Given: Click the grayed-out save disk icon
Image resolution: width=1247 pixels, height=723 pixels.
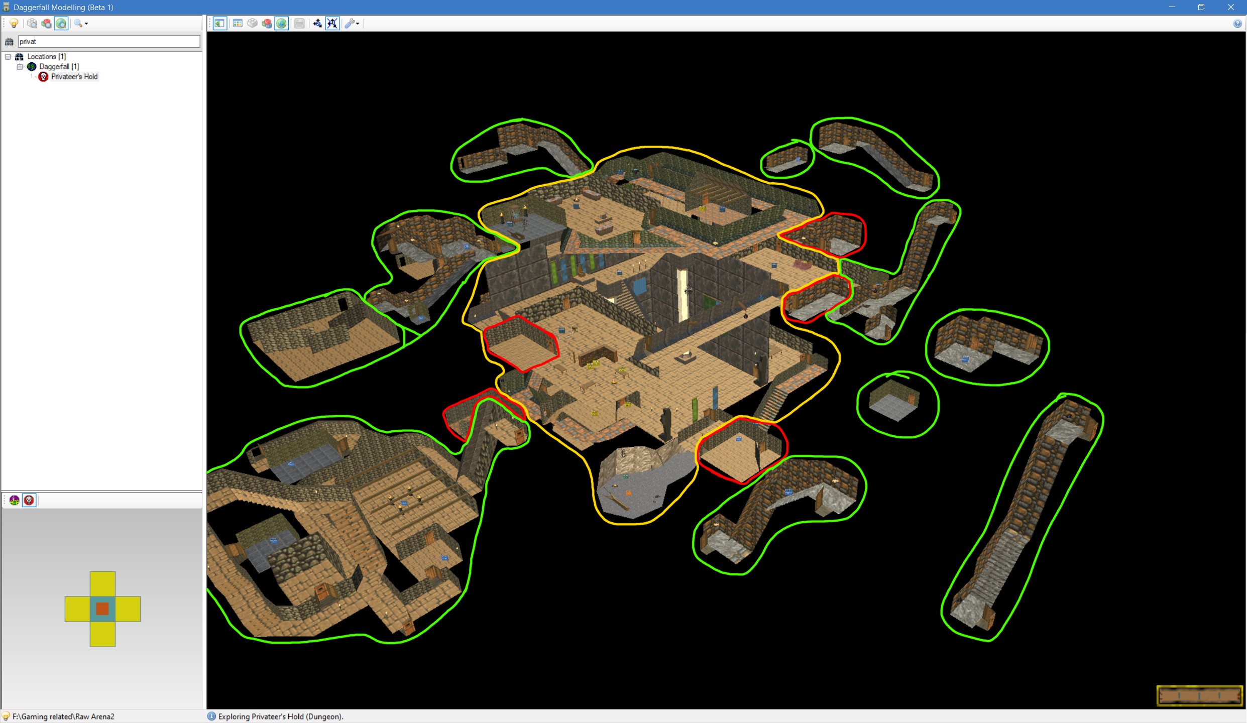Looking at the screenshot, I should [x=299, y=23].
